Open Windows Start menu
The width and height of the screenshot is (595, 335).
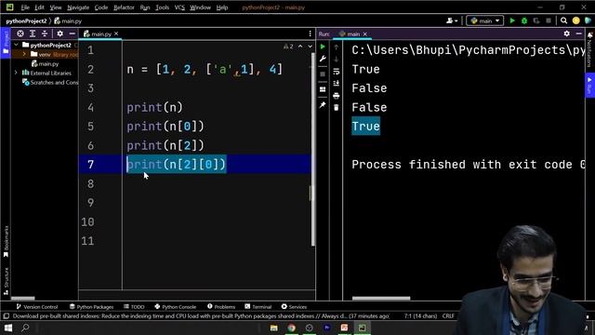click(7, 328)
